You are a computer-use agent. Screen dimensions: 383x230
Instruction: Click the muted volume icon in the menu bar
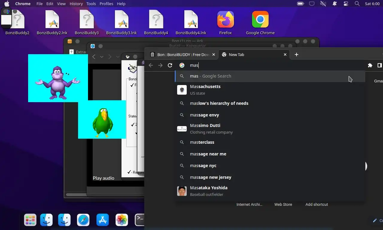(x=323, y=4)
